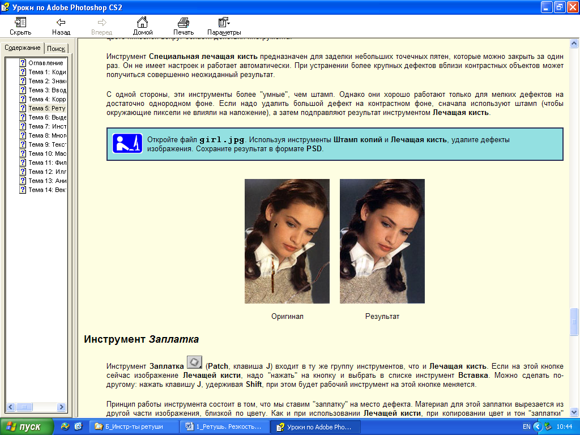Launch Internet Explorer from quick launch
This screenshot has width=580, height=435.
pos(78,427)
